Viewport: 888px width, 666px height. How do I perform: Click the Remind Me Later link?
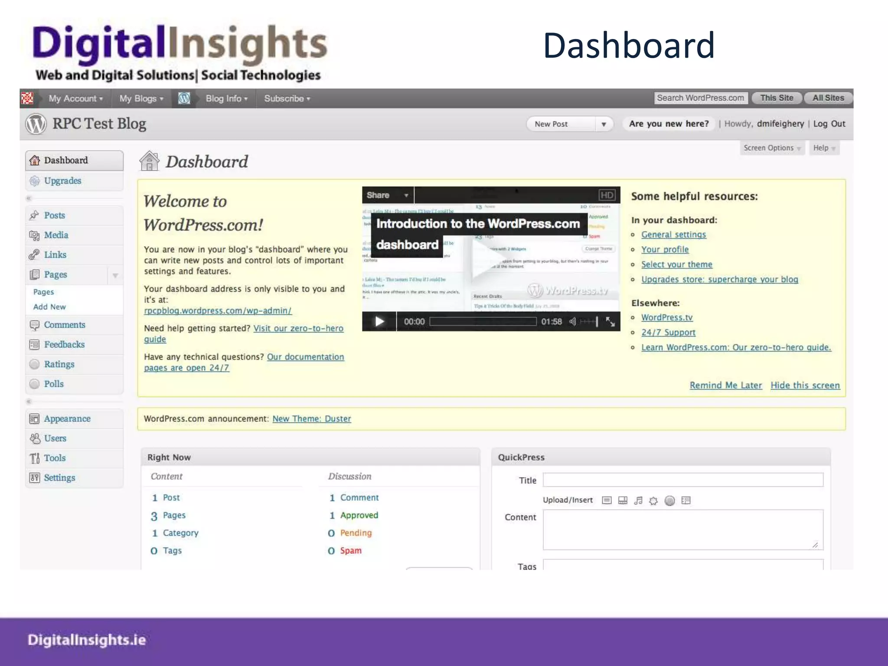pos(726,385)
